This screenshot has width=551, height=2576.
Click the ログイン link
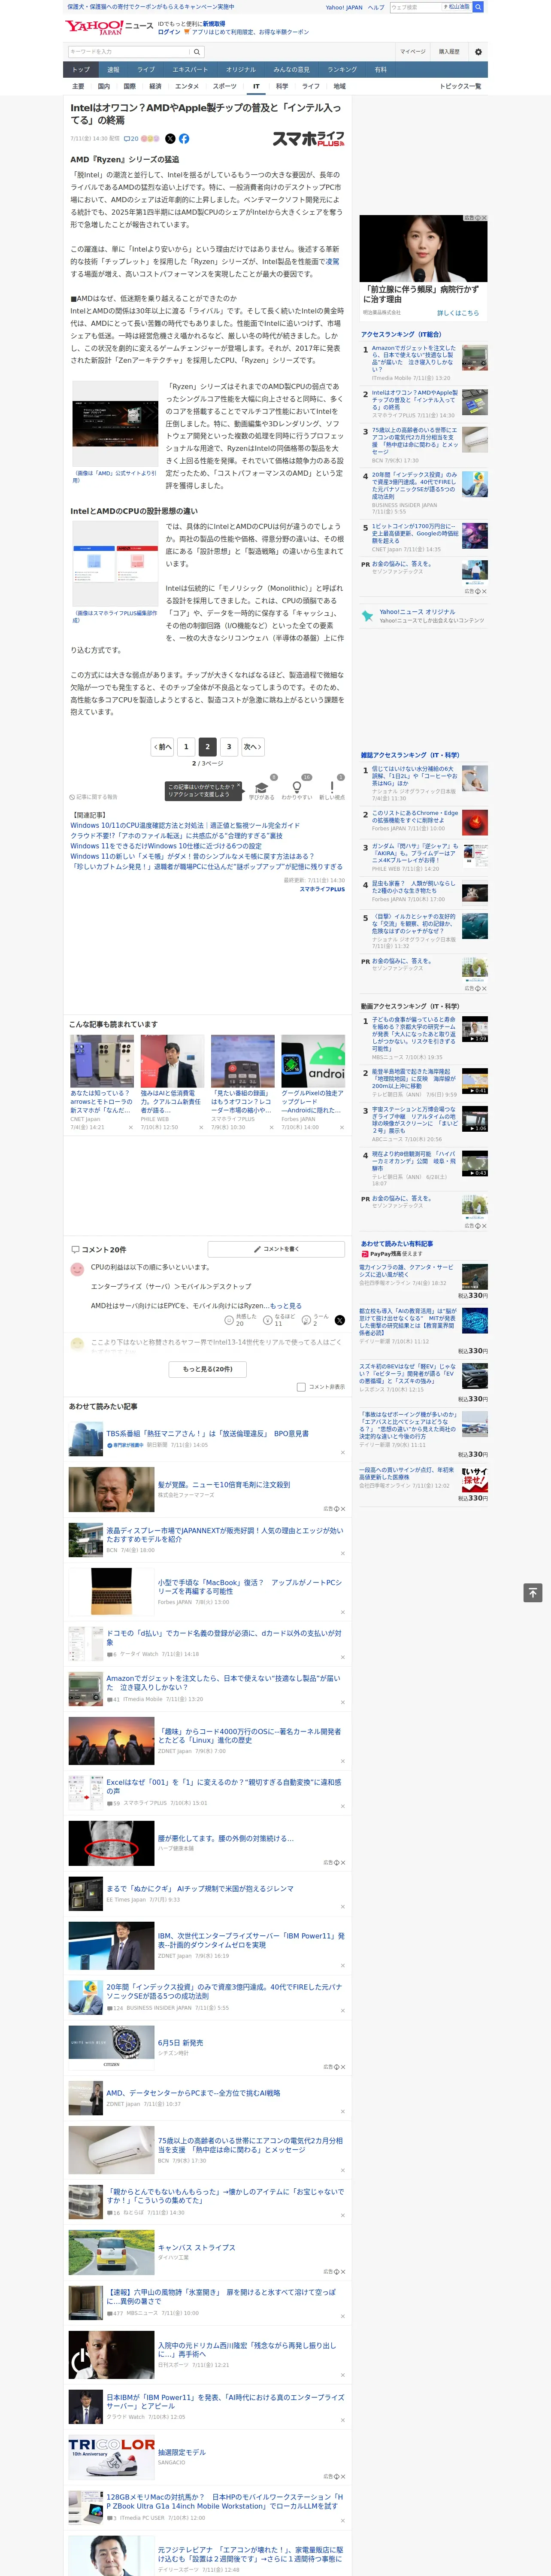click(169, 32)
